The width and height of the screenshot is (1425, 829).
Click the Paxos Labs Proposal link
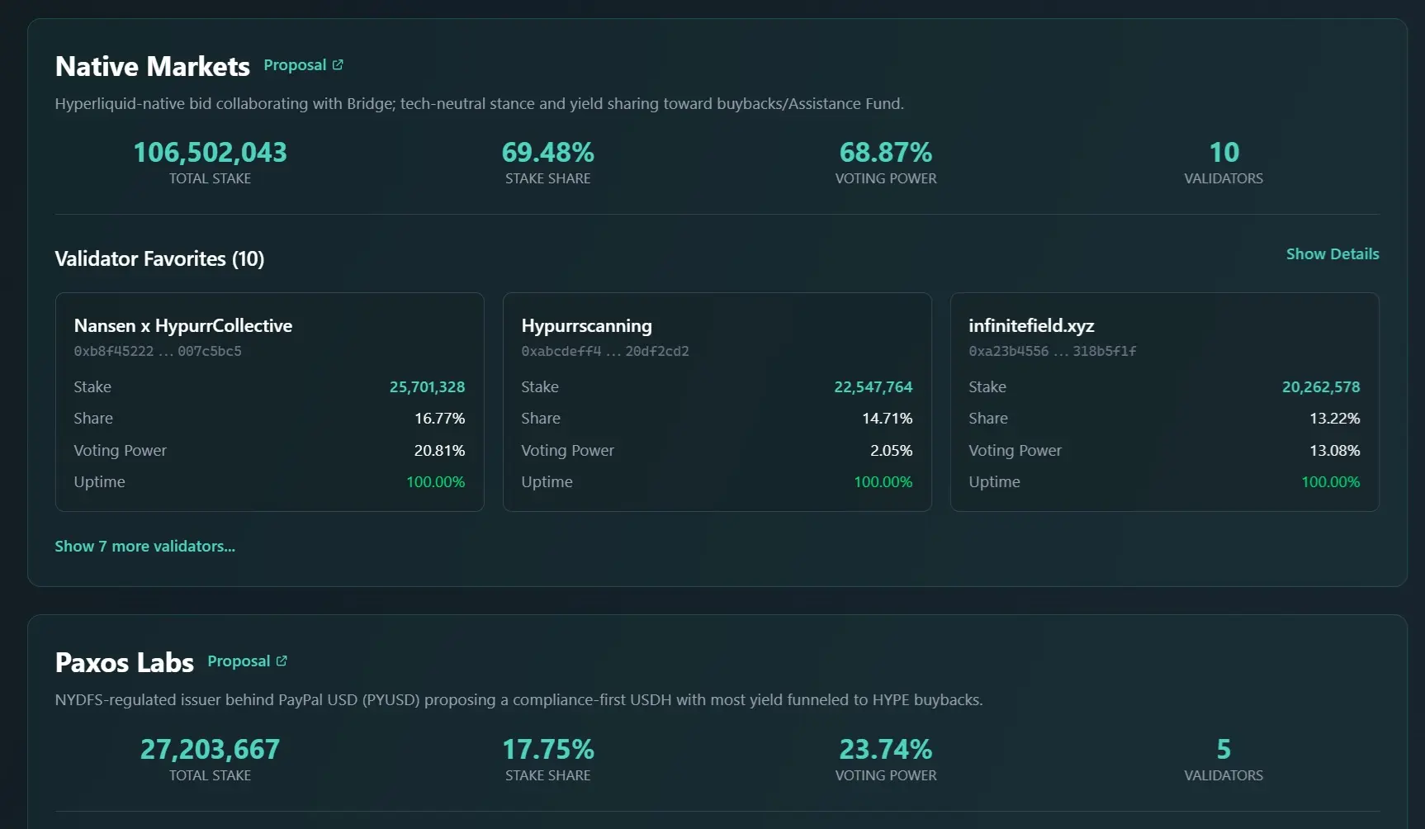coord(239,661)
